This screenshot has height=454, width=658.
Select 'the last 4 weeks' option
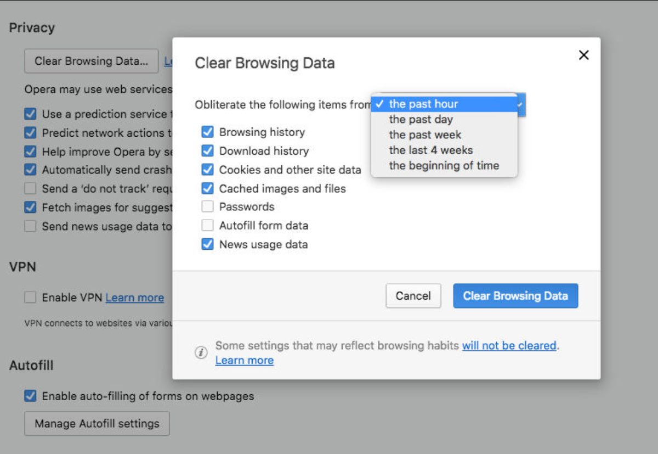pos(430,150)
